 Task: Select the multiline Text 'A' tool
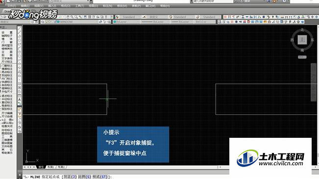click(20, 100)
